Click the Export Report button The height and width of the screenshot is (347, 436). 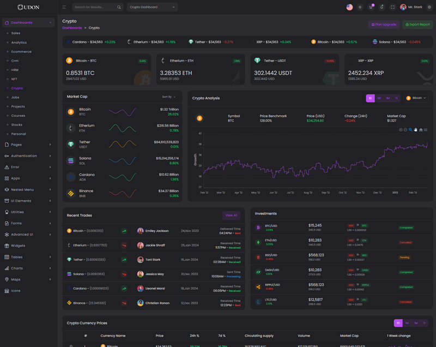pyautogui.click(x=417, y=25)
